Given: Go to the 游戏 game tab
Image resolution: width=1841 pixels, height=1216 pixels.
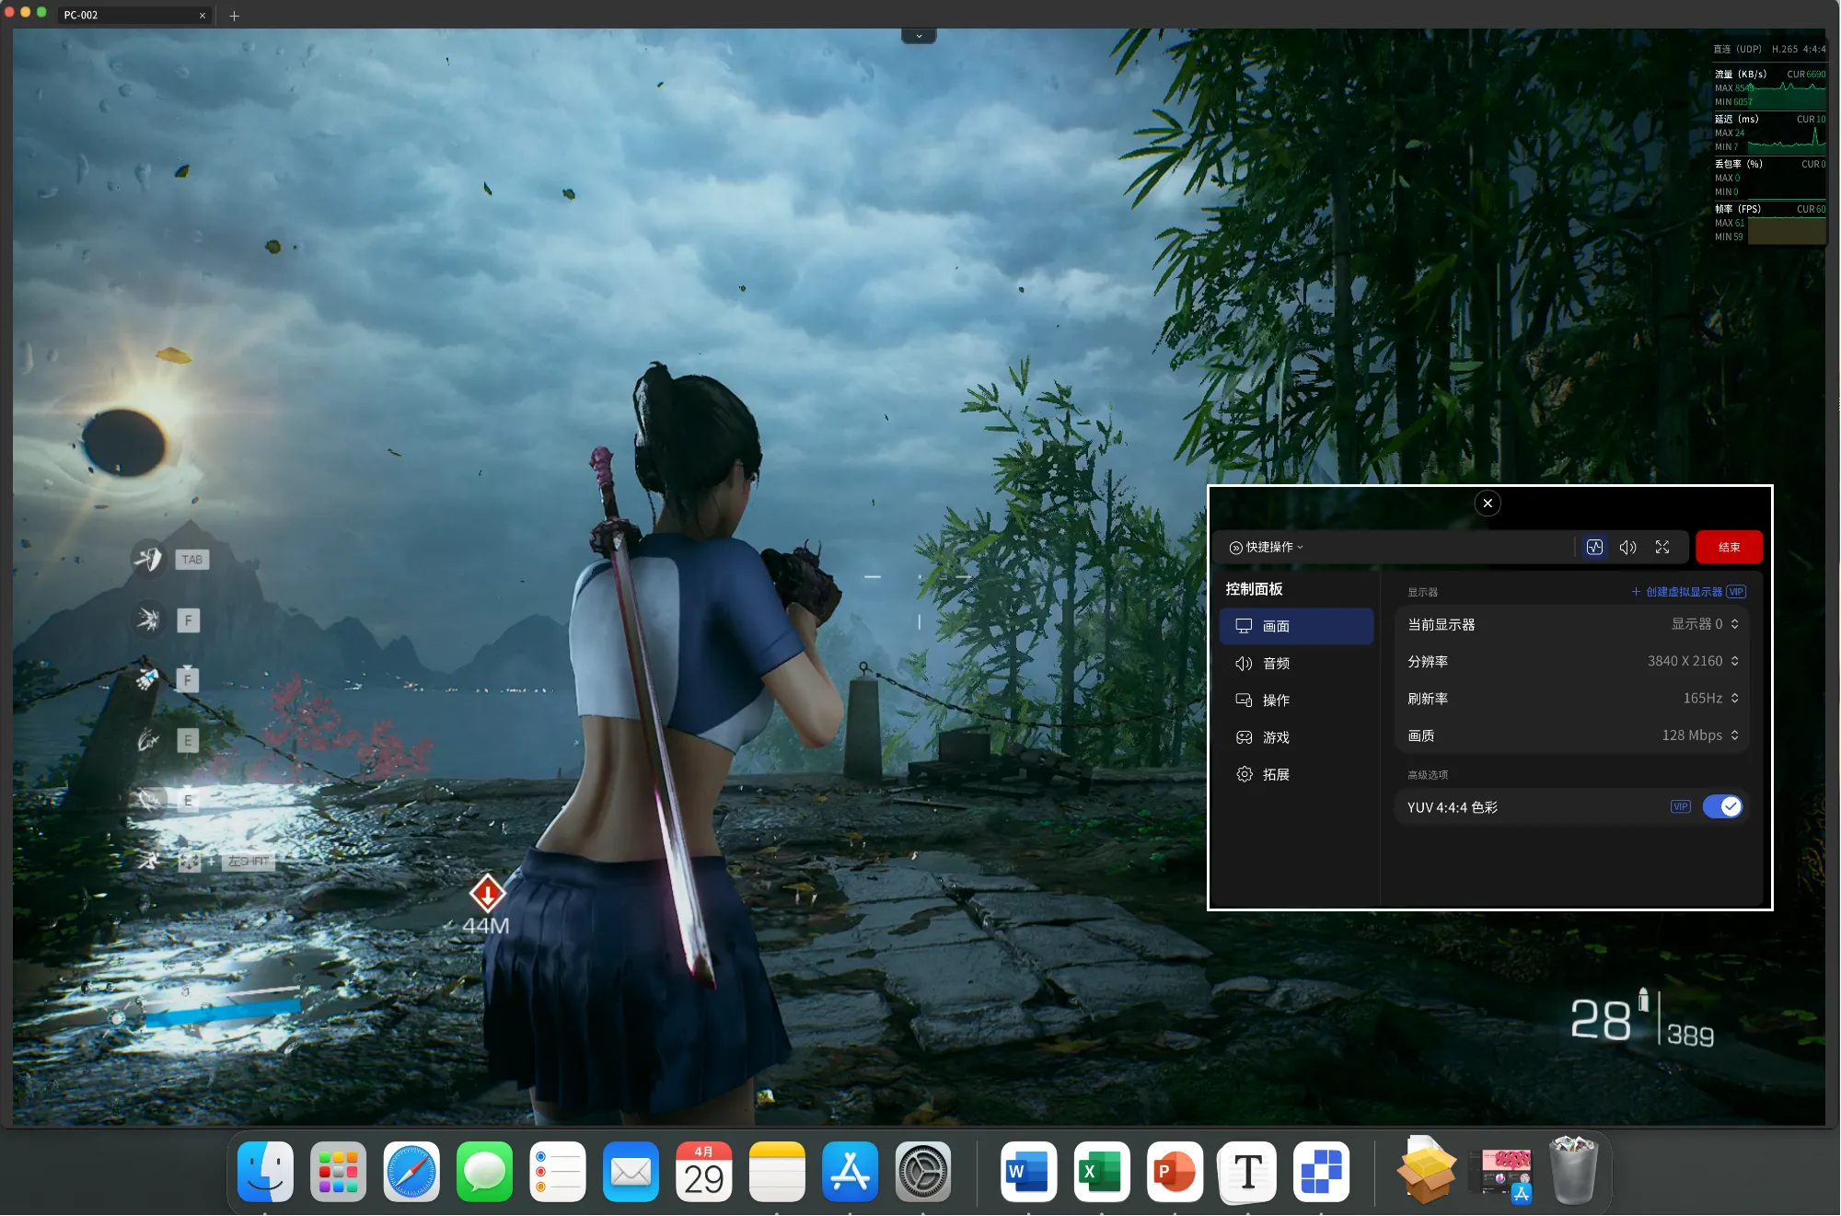Looking at the screenshot, I should [1296, 737].
